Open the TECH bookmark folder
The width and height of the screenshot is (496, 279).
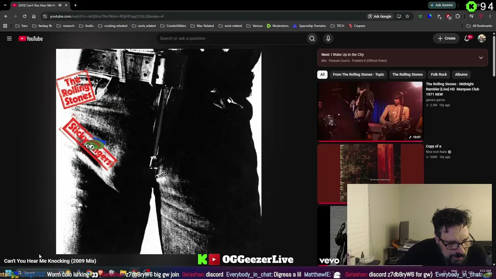point(337,26)
